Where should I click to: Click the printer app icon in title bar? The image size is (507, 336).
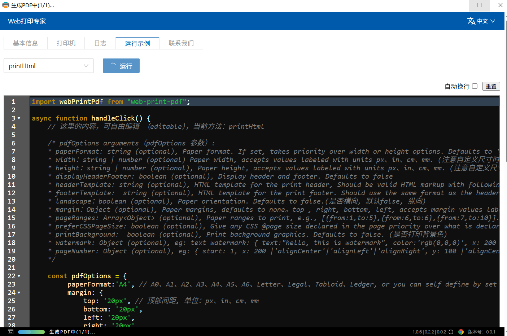click(x=5, y=5)
